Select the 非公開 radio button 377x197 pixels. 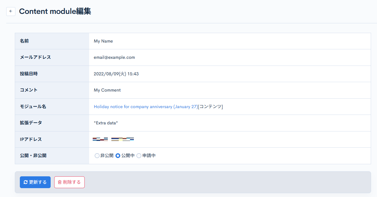tap(97, 155)
